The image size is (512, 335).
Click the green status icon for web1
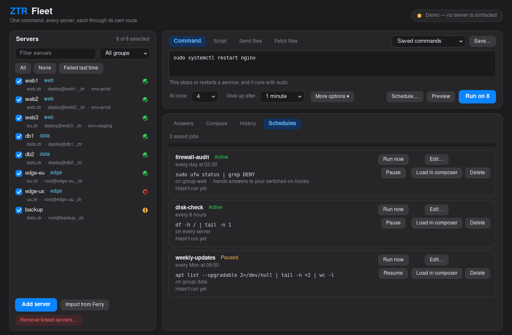(x=145, y=81)
